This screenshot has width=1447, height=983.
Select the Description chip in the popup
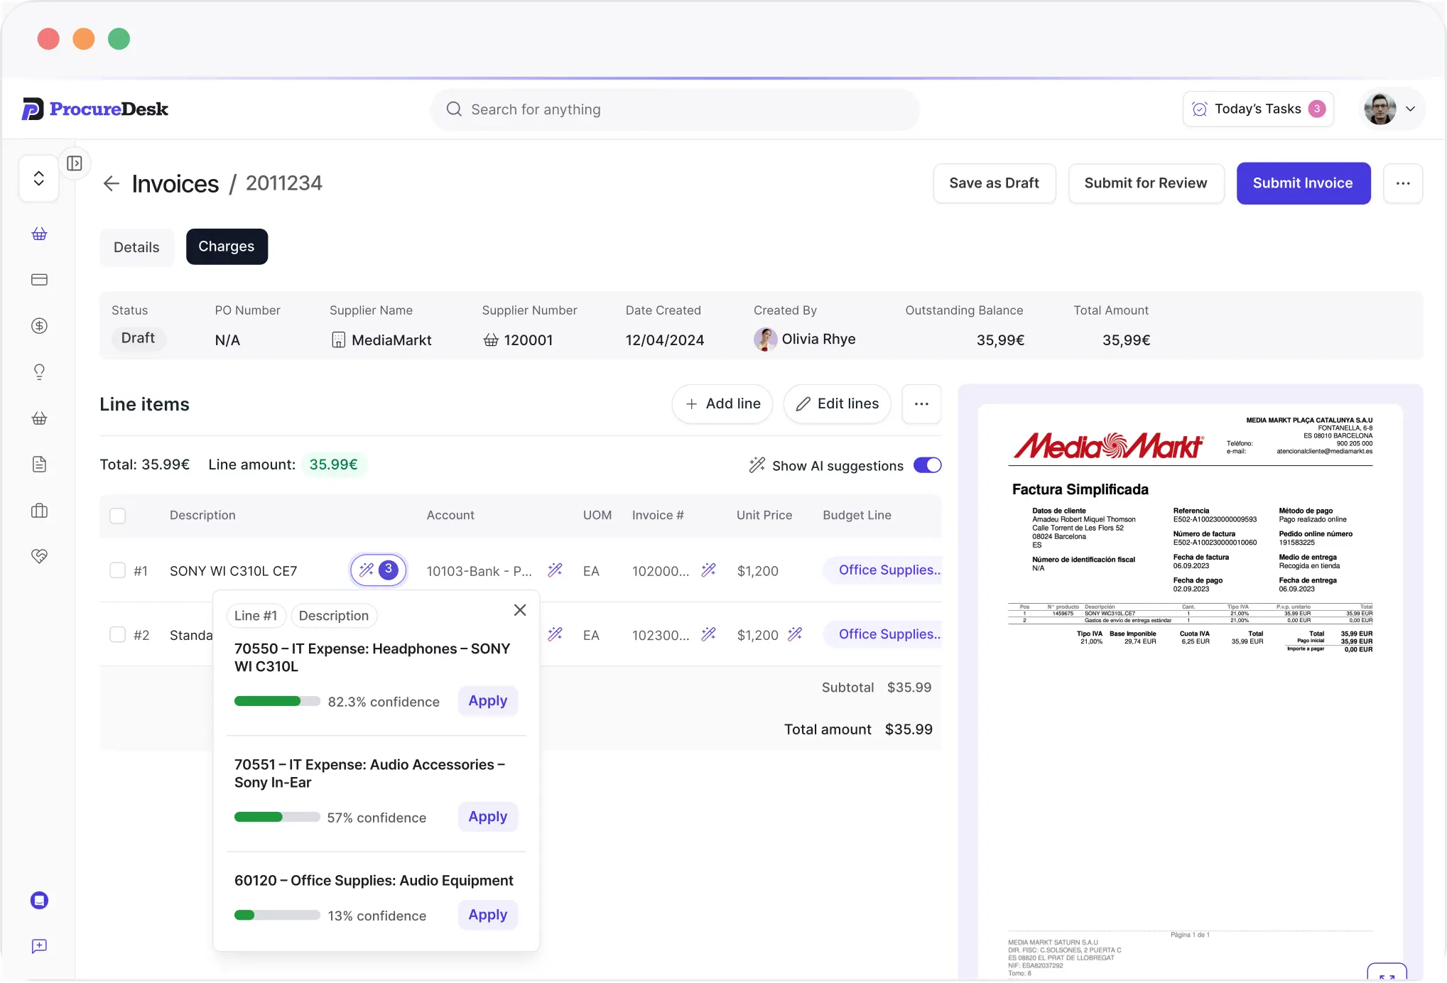334,616
